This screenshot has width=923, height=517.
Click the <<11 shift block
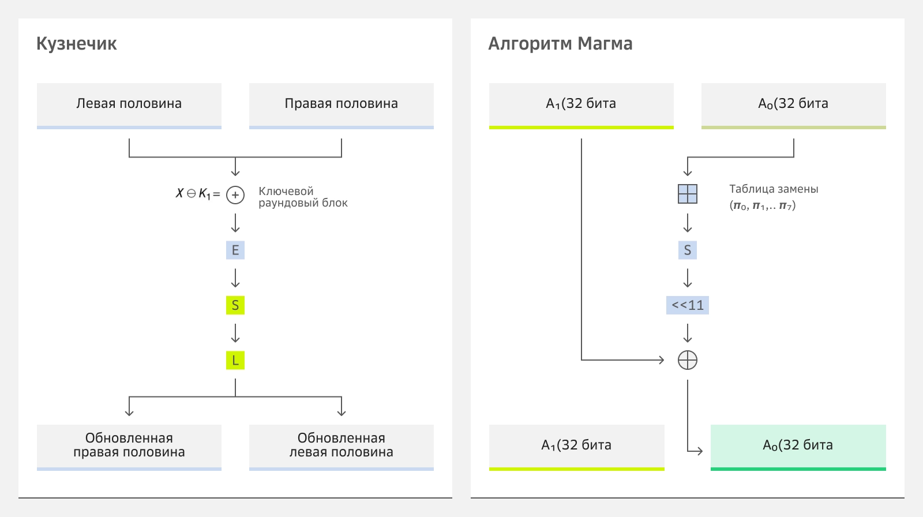tap(688, 305)
